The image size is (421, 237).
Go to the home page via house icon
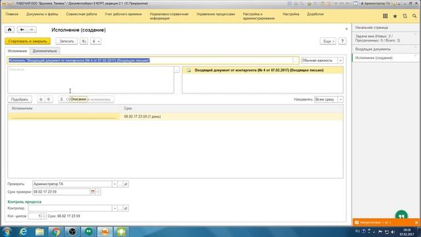10,30
